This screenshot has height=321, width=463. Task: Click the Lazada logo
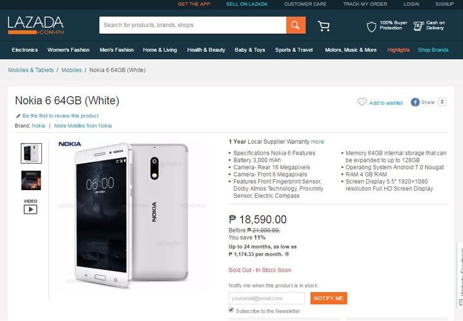coord(36,25)
